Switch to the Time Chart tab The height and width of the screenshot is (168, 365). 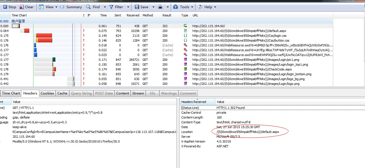(11, 93)
